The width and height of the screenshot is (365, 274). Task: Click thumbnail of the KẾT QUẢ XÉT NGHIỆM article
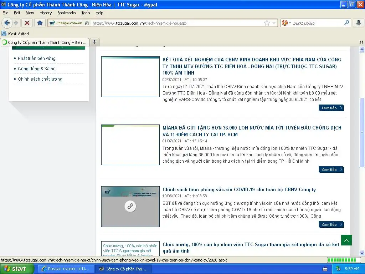[130, 77]
